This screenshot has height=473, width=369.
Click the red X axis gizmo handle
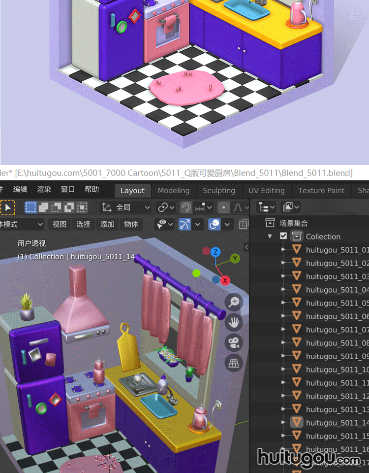225,280
